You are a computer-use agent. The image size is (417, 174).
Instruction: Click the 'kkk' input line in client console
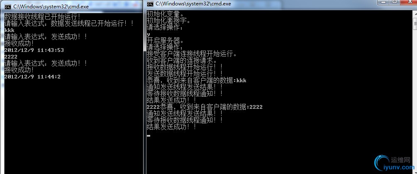[x=9, y=30]
